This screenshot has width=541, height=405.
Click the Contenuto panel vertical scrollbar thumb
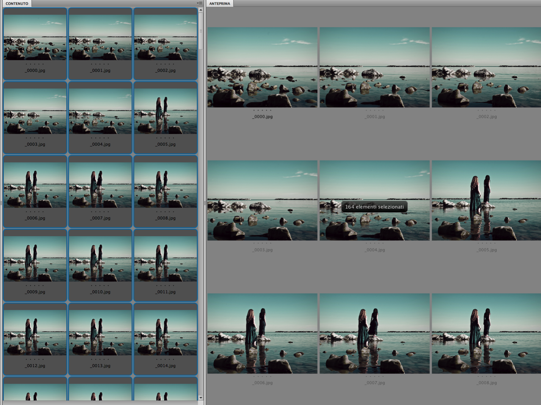(x=201, y=31)
